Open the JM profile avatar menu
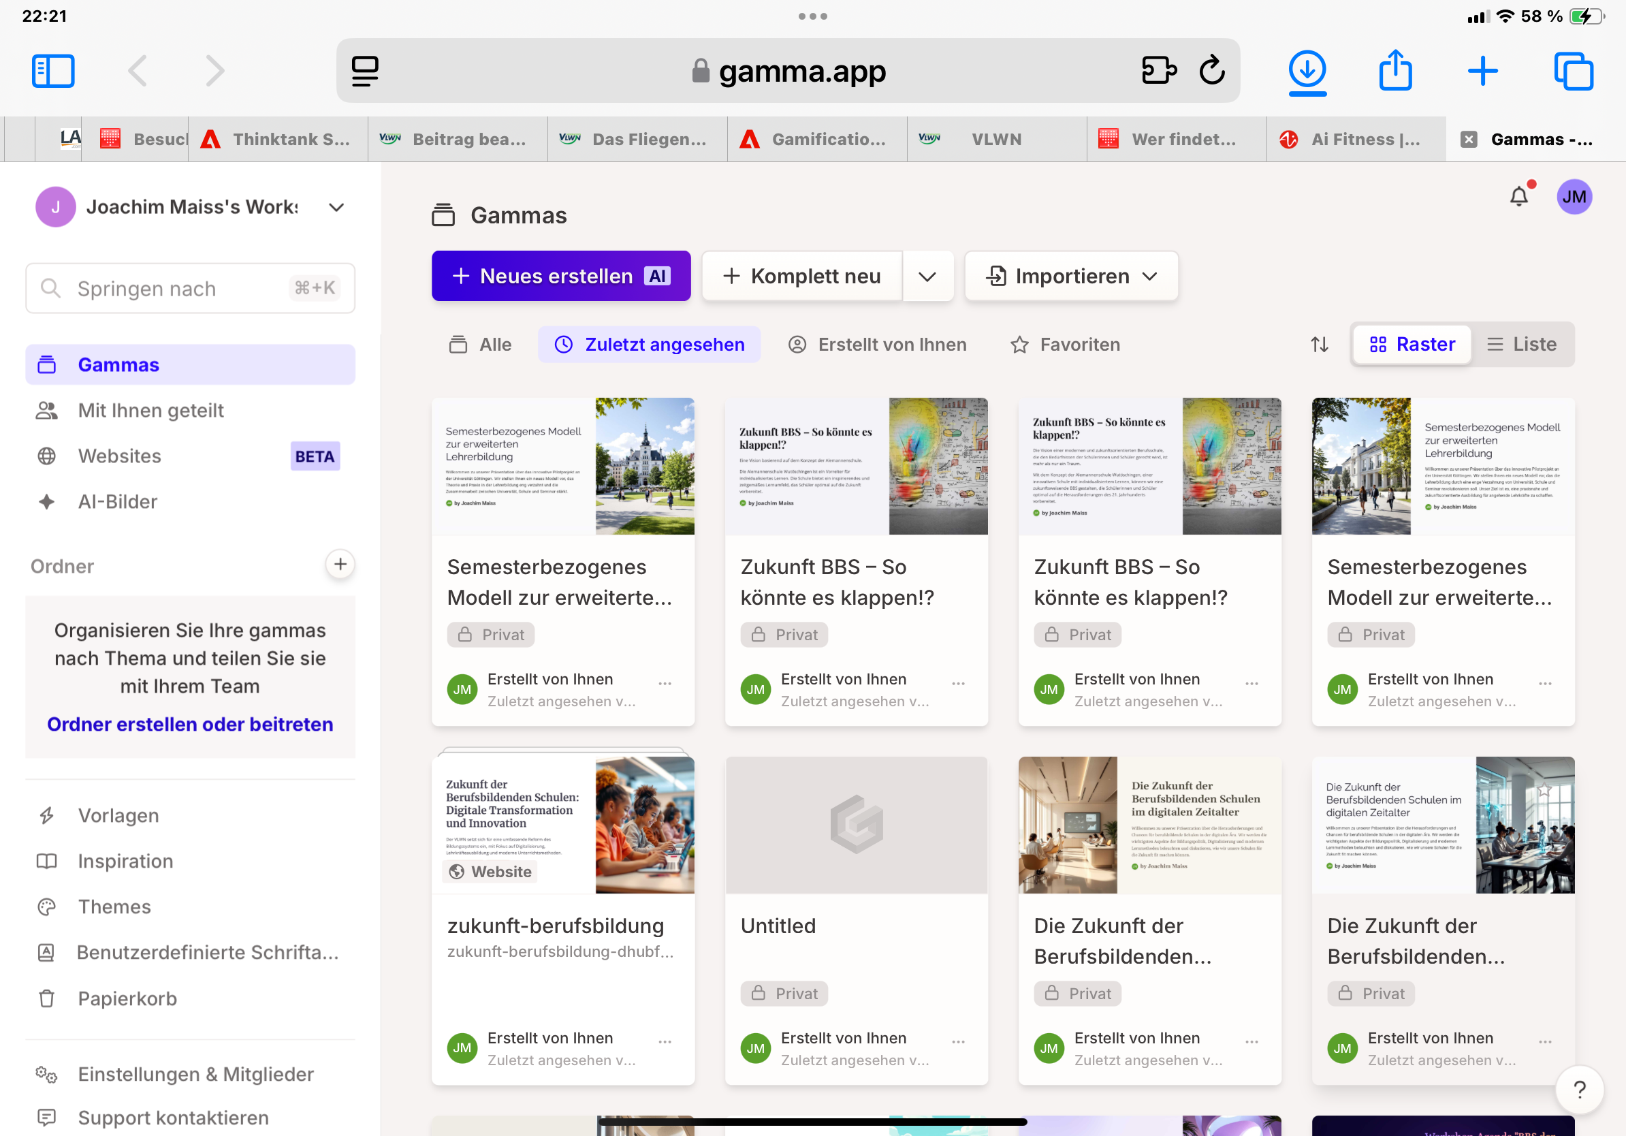Image resolution: width=1626 pixels, height=1136 pixels. click(1574, 197)
